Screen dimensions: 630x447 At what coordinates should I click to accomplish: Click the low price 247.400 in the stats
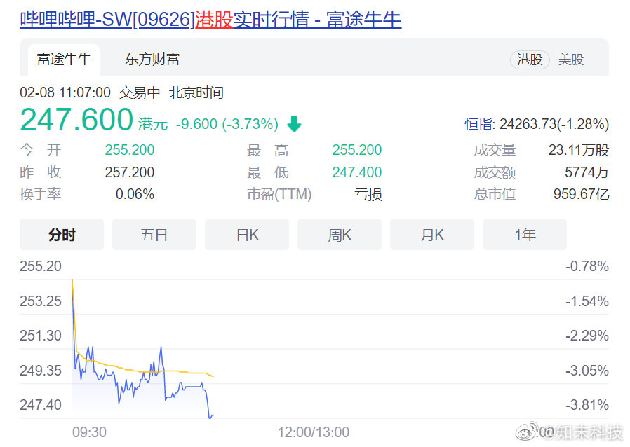coord(357,172)
